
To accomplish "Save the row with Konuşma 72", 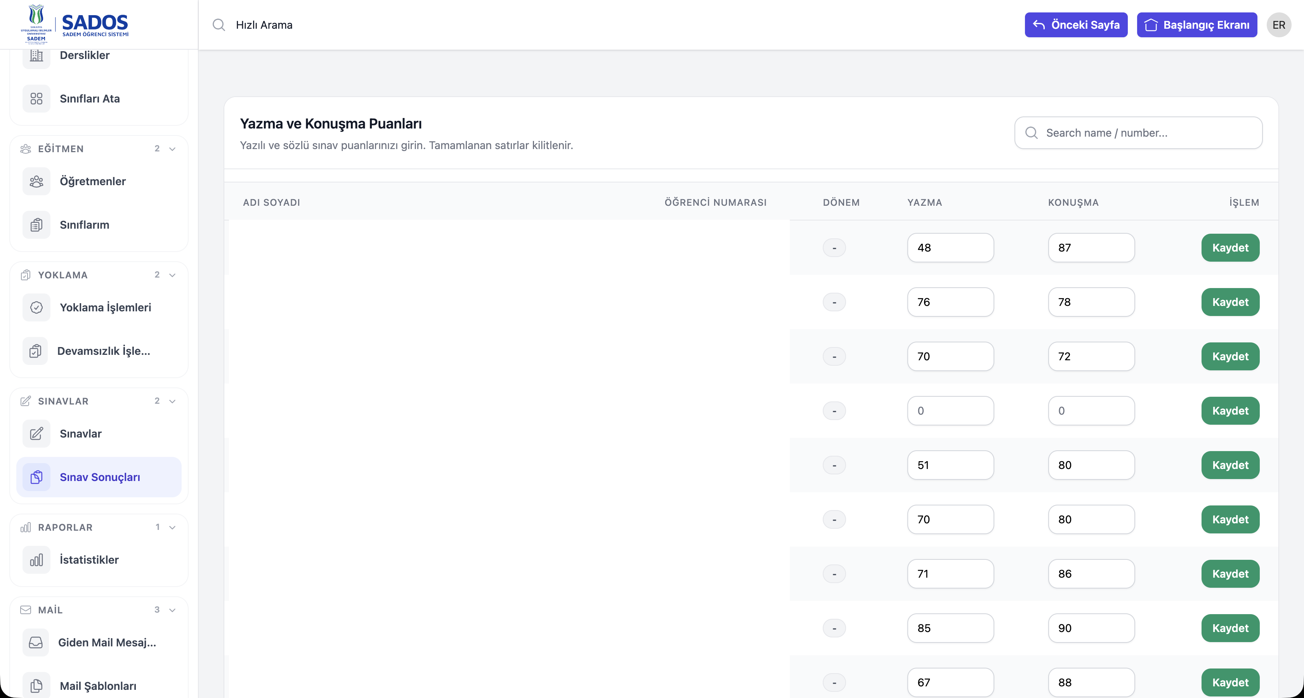I will pyautogui.click(x=1230, y=357).
